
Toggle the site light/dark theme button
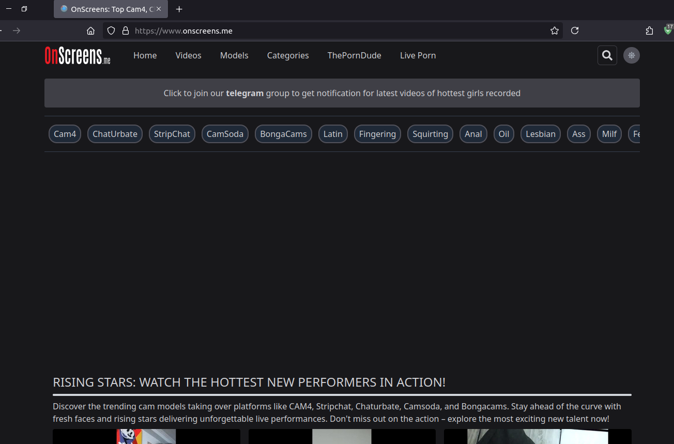click(631, 55)
